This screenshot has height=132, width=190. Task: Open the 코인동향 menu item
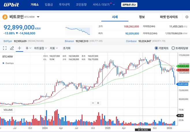coord(81,5)
